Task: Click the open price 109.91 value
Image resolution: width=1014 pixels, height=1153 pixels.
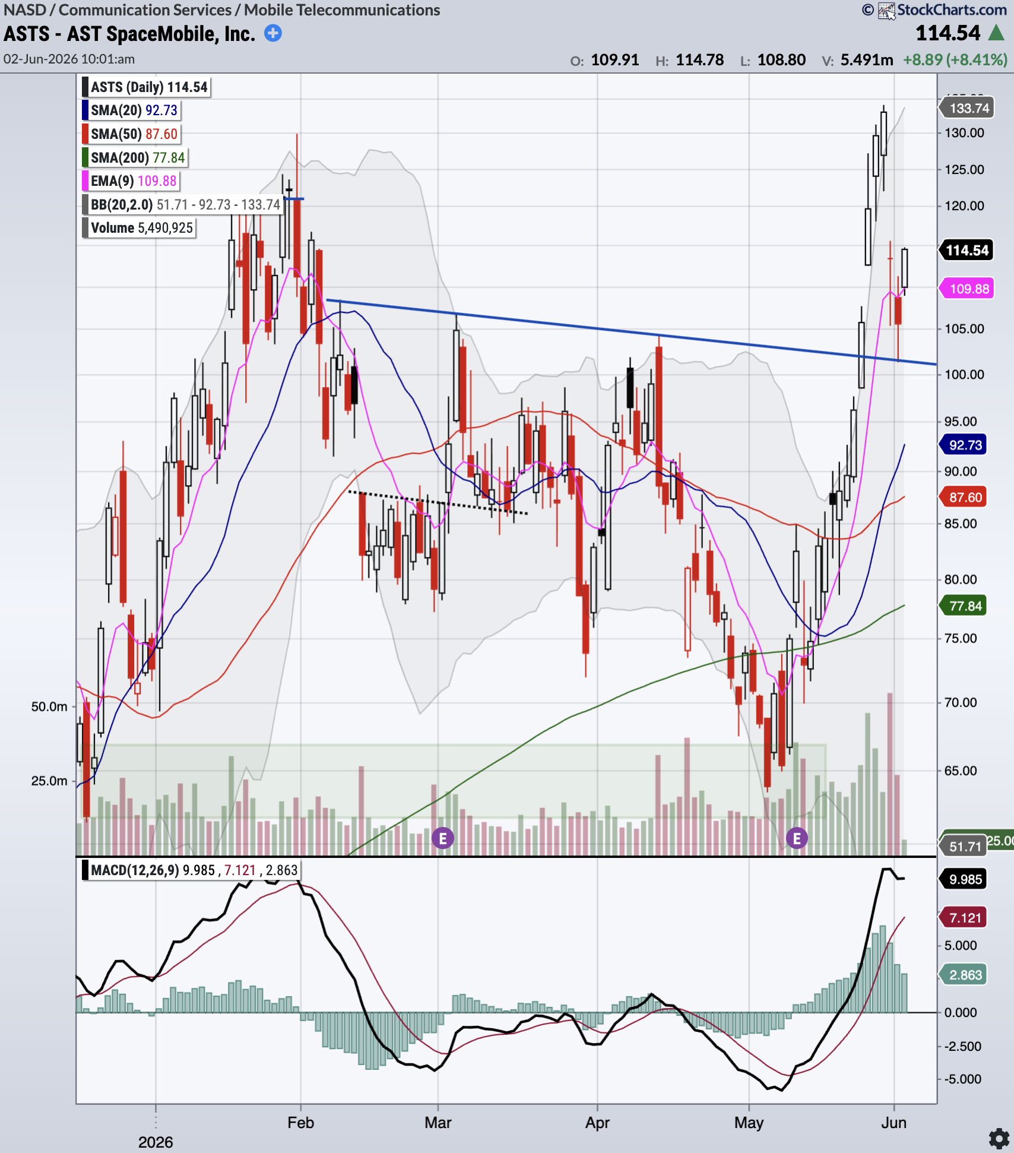Action: (x=615, y=60)
